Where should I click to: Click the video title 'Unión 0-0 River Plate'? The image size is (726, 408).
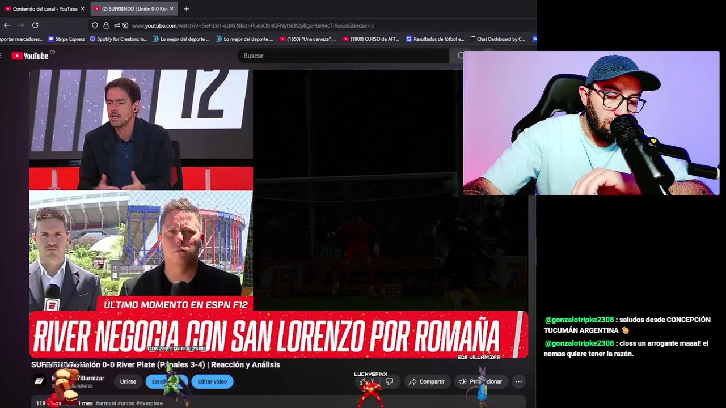click(x=155, y=364)
